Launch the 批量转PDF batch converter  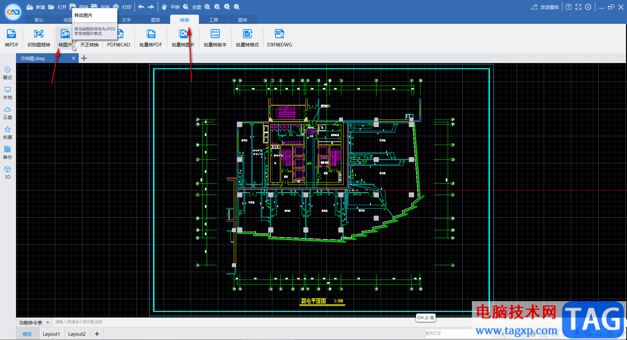coord(151,38)
